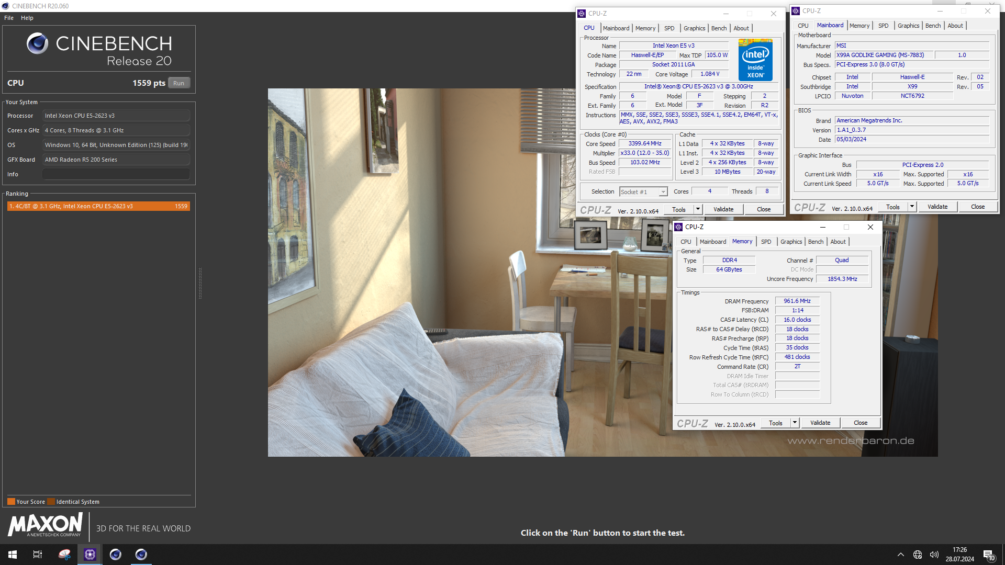Viewport: 1005px width, 565px height.
Task: Click the Multiplier value x33.0
Action: [x=645, y=153]
